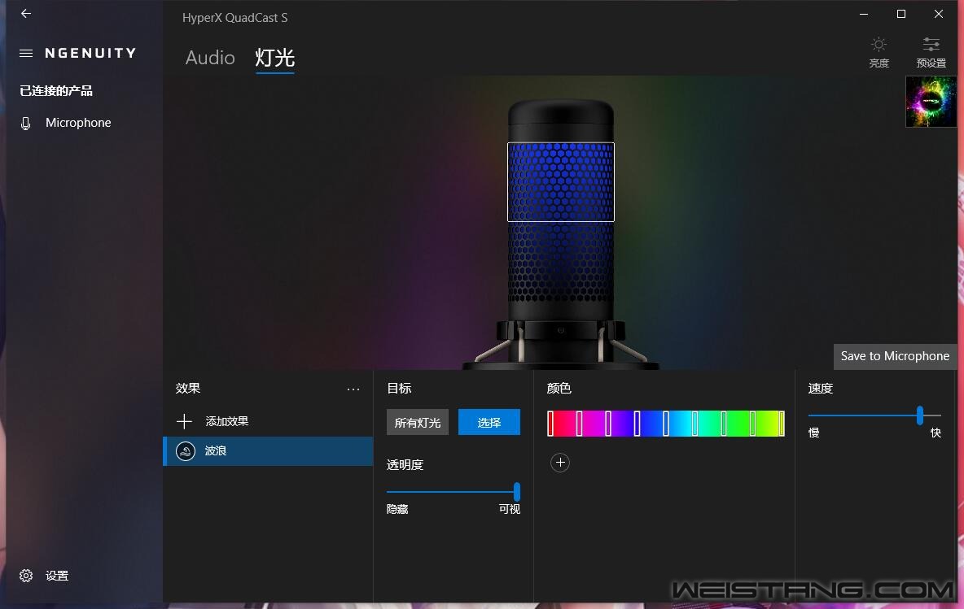This screenshot has width=964, height=609.
Task: Add a new color with the plus circle
Action: click(x=560, y=463)
